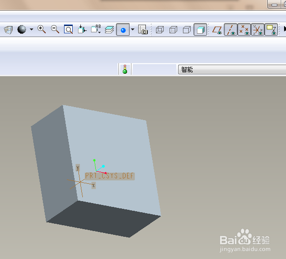
Task: Open the layers stack icon
Action: pos(109,29)
